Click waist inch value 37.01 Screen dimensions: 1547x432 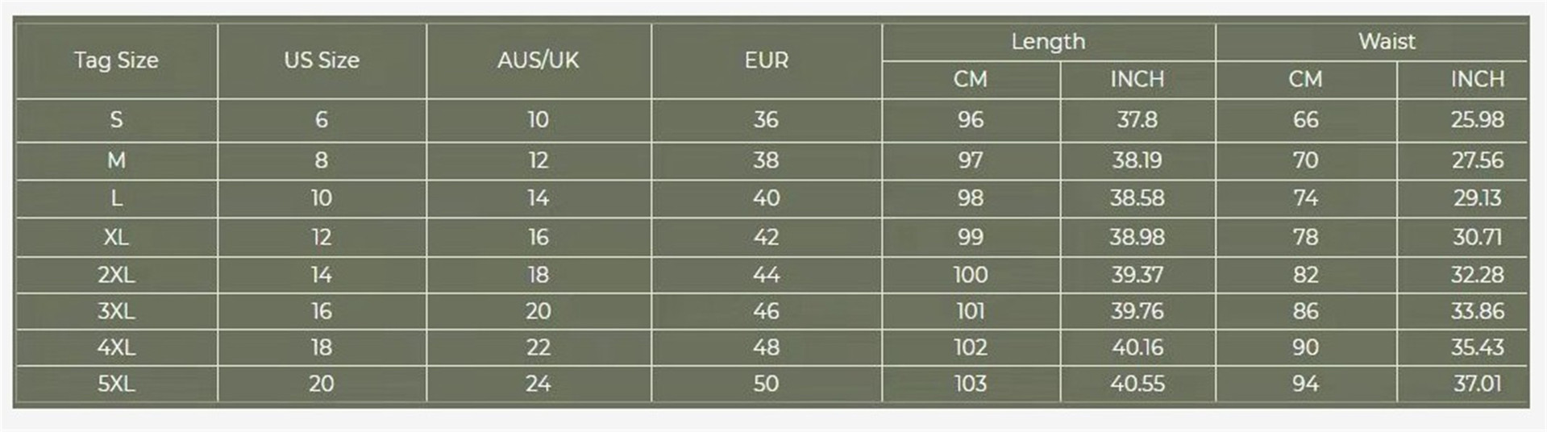(x=1477, y=384)
